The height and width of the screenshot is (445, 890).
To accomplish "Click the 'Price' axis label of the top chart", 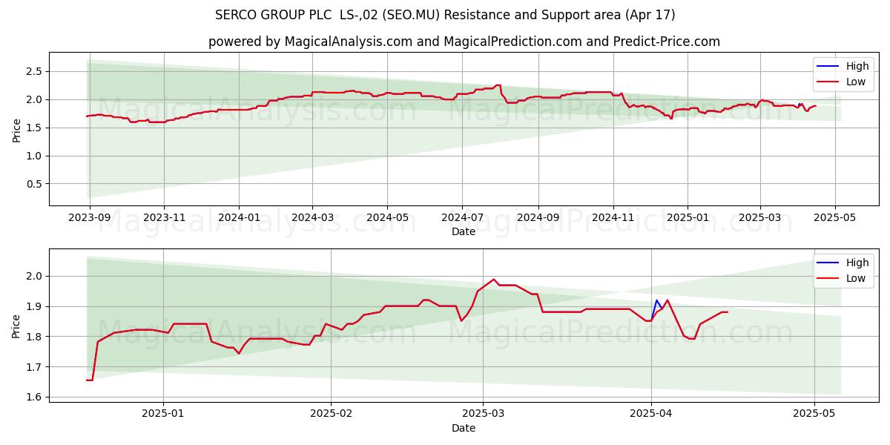I will tap(16, 130).
